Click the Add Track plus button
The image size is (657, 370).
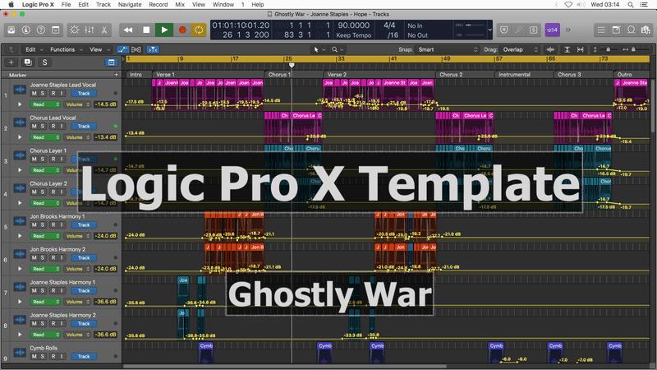coord(11,62)
